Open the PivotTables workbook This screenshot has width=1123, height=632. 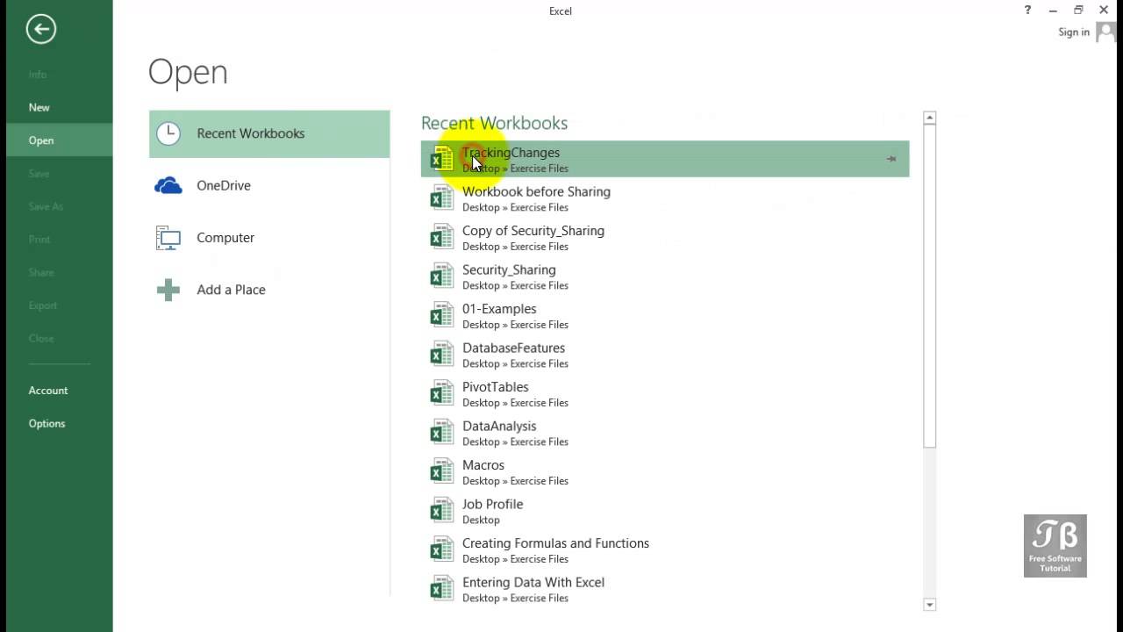(x=665, y=393)
